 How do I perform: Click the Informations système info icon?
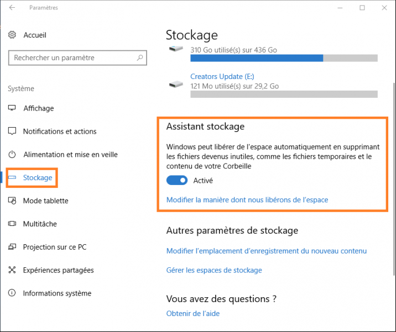coord(12,293)
